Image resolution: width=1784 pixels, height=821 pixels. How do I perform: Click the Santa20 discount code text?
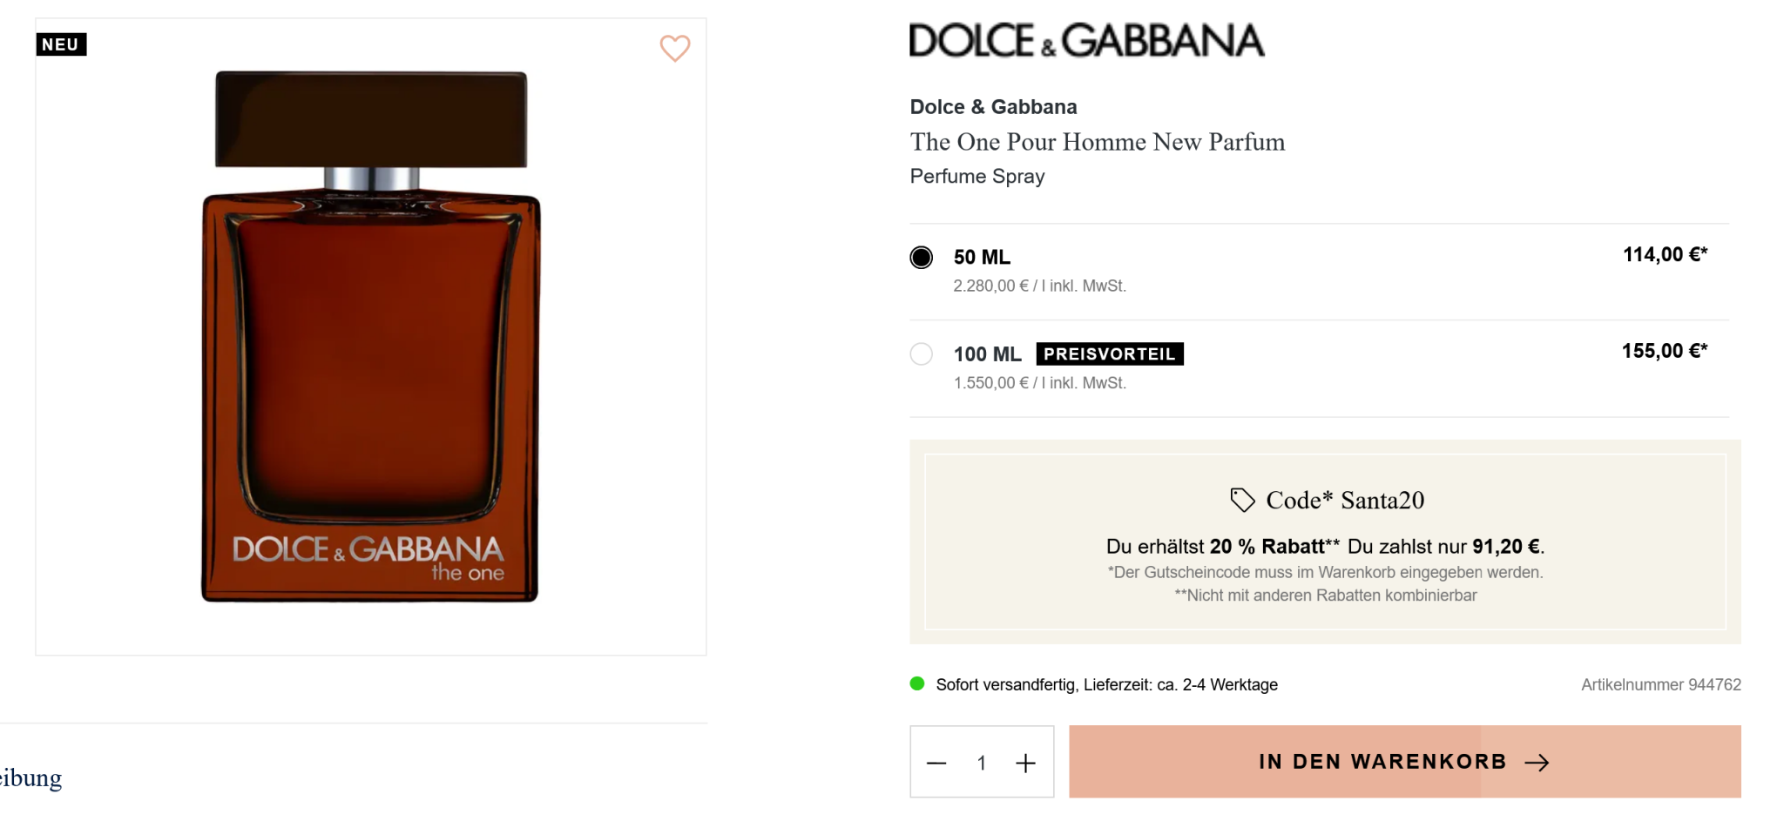click(x=1382, y=501)
